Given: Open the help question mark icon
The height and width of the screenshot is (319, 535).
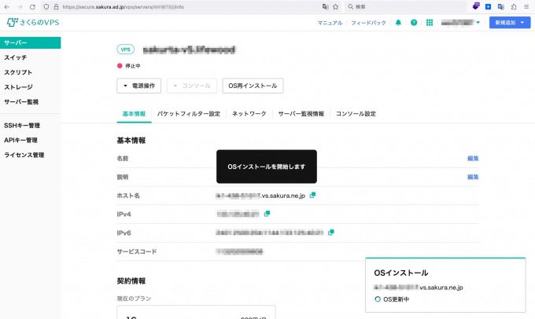Looking at the screenshot, I should (x=414, y=23).
